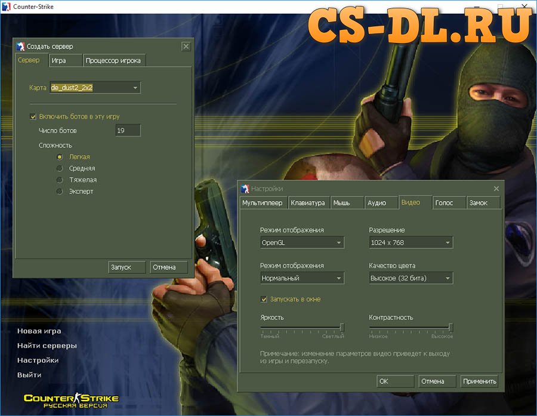Toggle Включить ботов в эту игру checkbox
This screenshot has height=416, width=537.
[x=33, y=117]
